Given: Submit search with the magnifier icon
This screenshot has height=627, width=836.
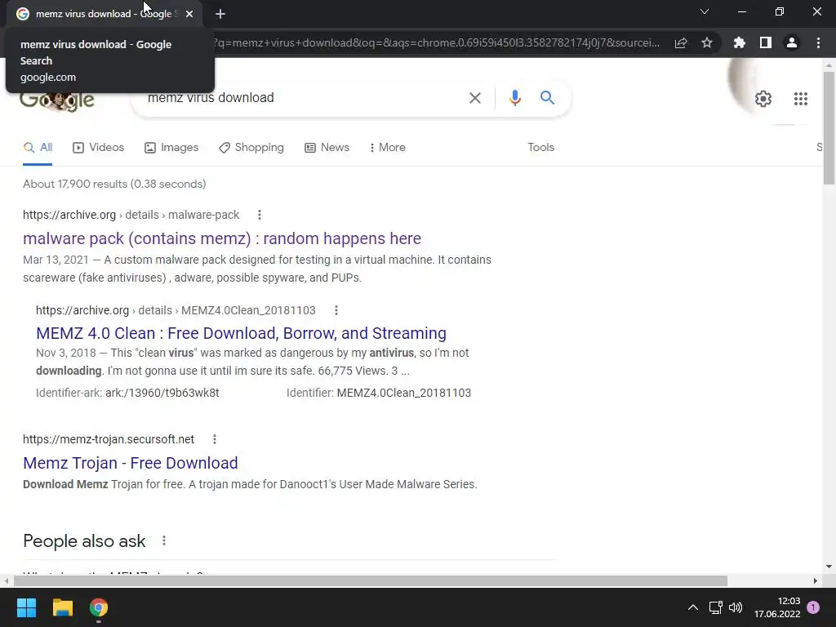Looking at the screenshot, I should coord(547,98).
